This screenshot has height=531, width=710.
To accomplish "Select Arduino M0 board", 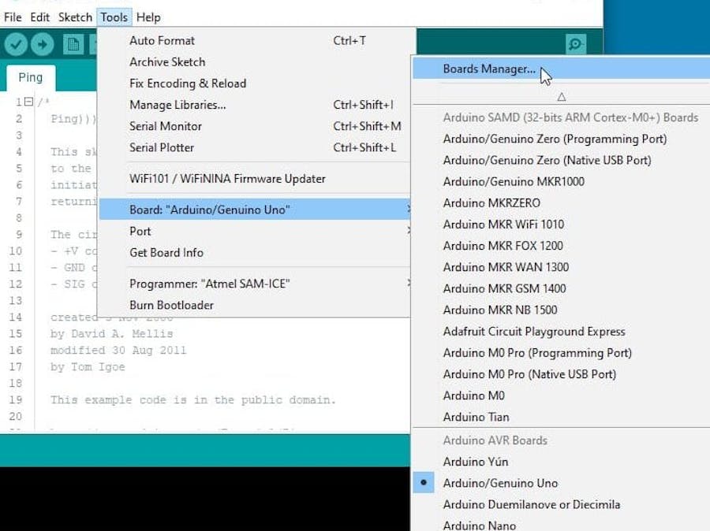I will 562,395.
